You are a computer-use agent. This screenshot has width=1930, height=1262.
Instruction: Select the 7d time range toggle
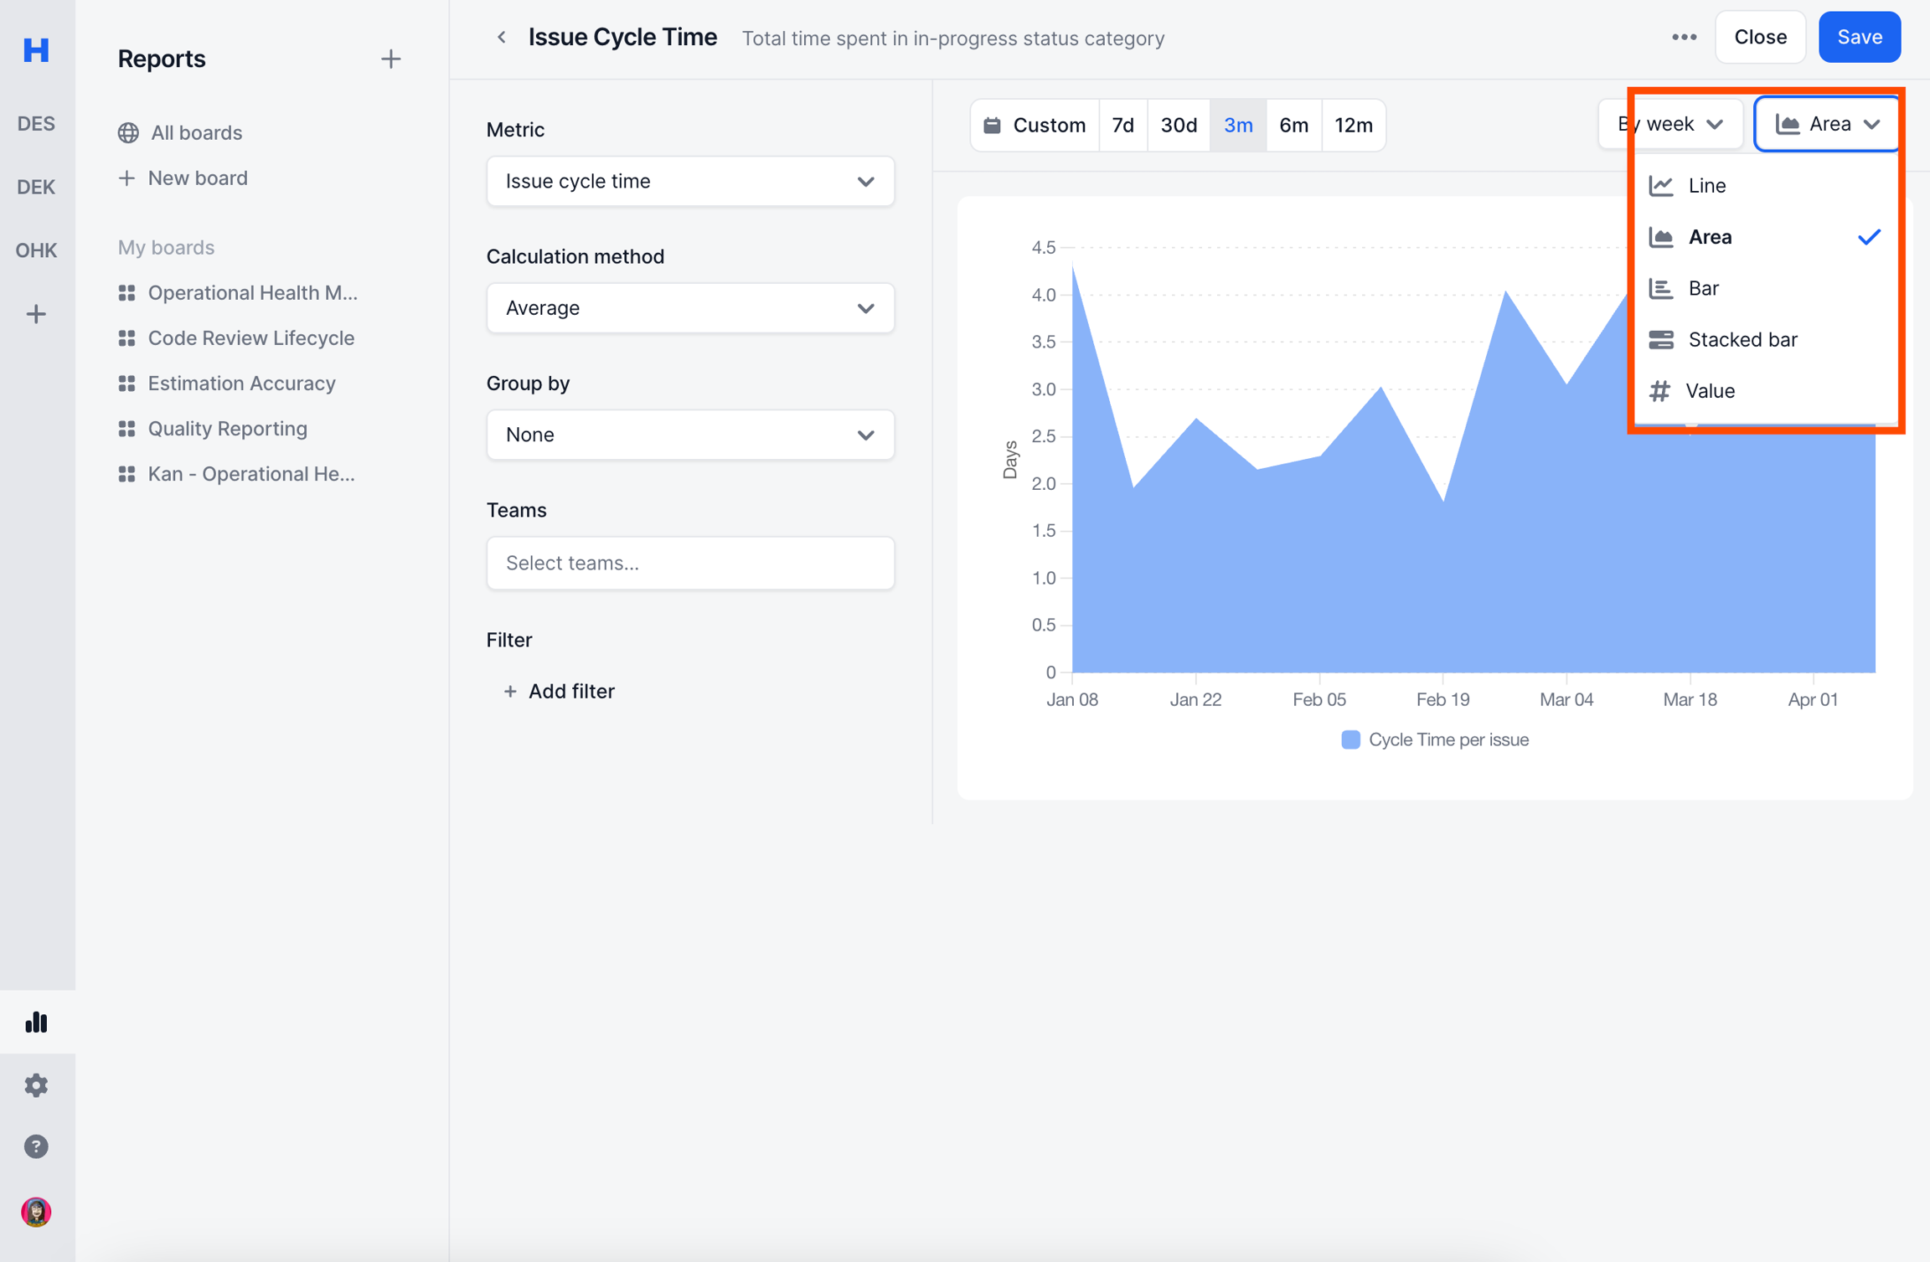(1122, 125)
